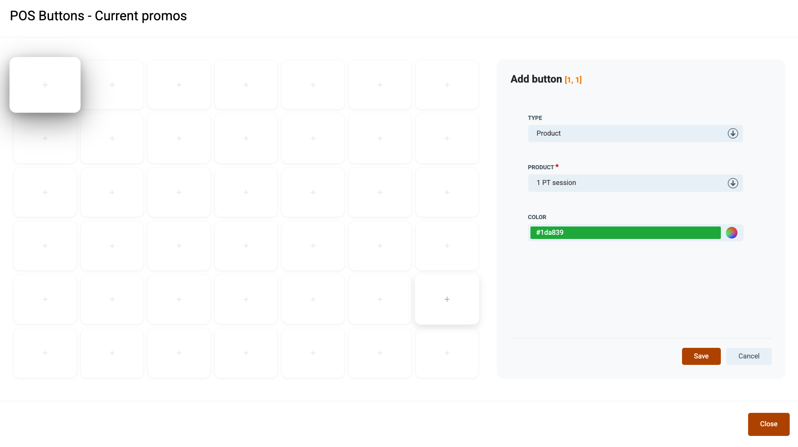The width and height of the screenshot is (798, 447).
Task: Click plus cell in row 6, column 2
Action: pyautogui.click(x=112, y=353)
